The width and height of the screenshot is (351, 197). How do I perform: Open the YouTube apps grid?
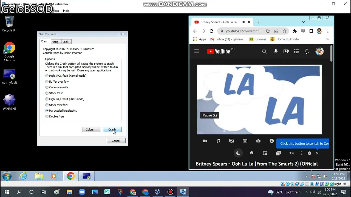click(x=296, y=51)
